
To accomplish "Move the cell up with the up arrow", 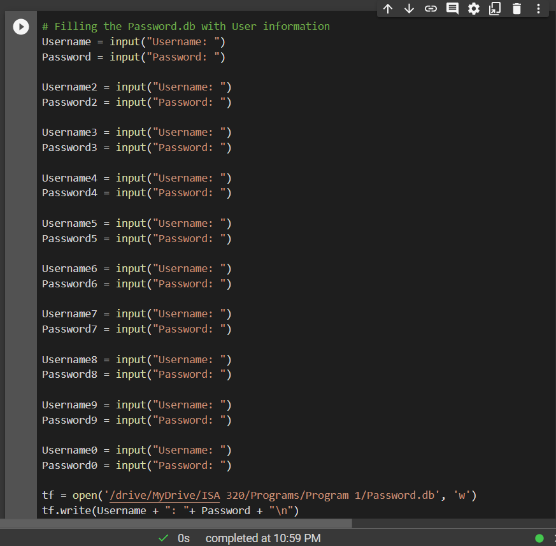I will pos(388,8).
